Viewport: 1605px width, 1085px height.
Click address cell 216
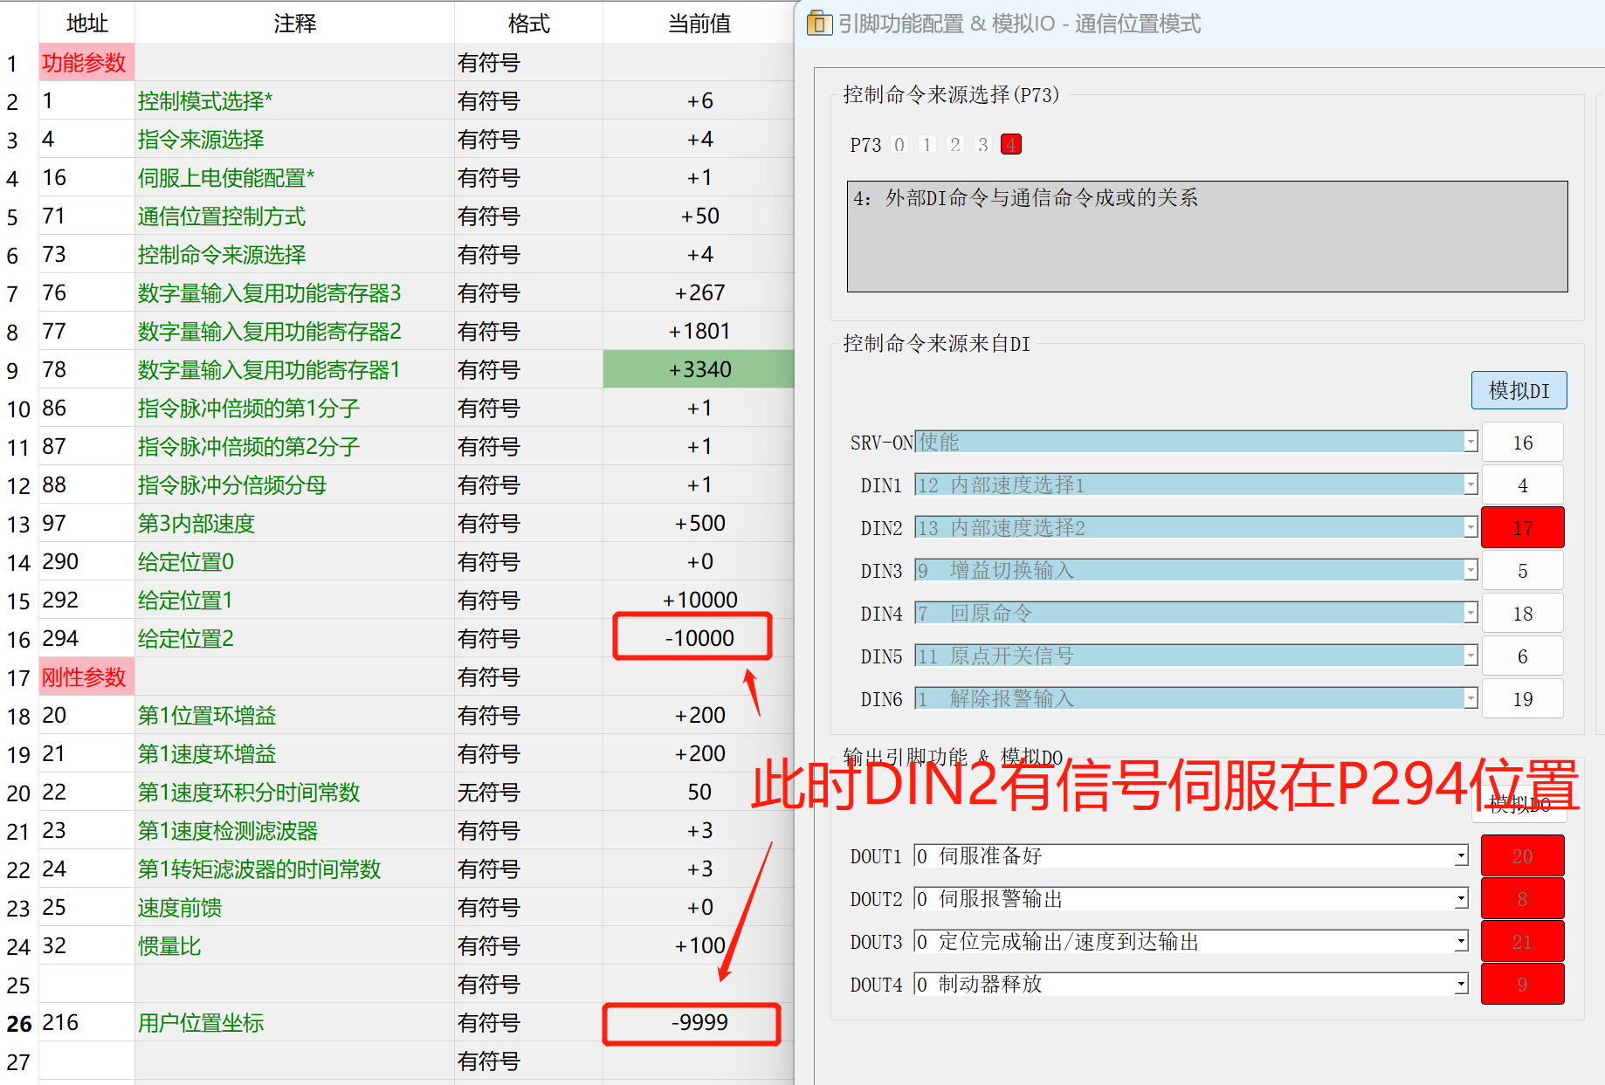coord(86,1023)
